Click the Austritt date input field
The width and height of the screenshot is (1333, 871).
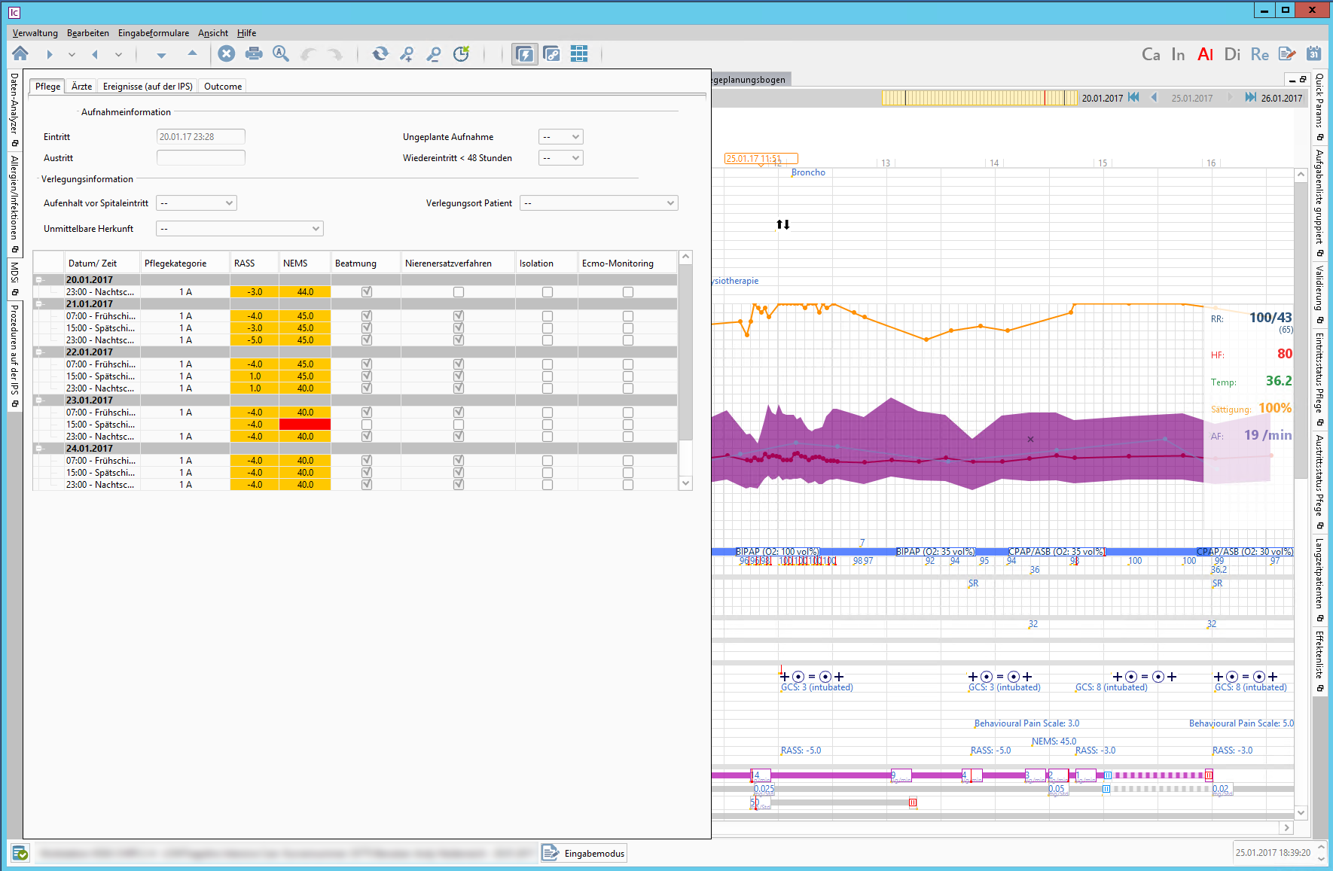(x=200, y=158)
